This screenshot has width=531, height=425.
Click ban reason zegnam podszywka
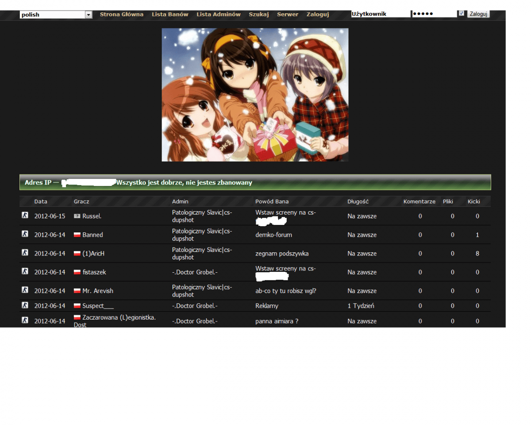click(282, 254)
